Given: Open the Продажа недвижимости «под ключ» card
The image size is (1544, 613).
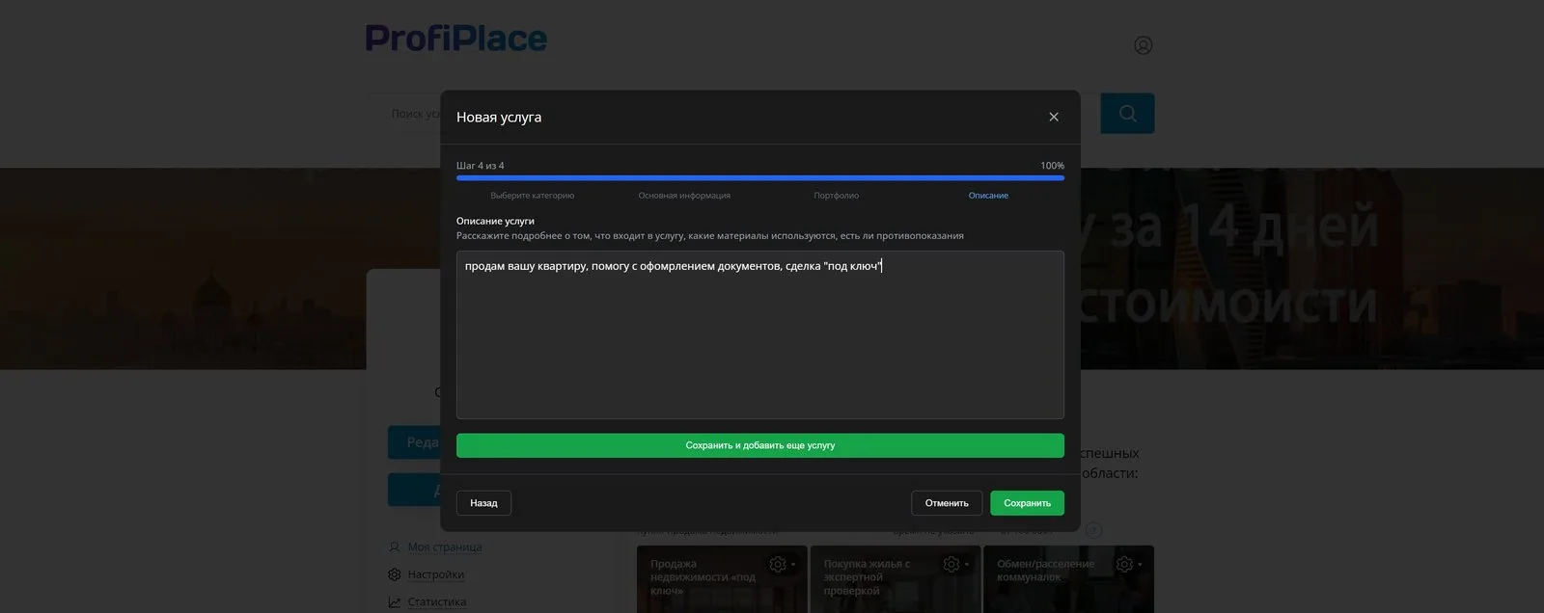Looking at the screenshot, I should point(722,579).
